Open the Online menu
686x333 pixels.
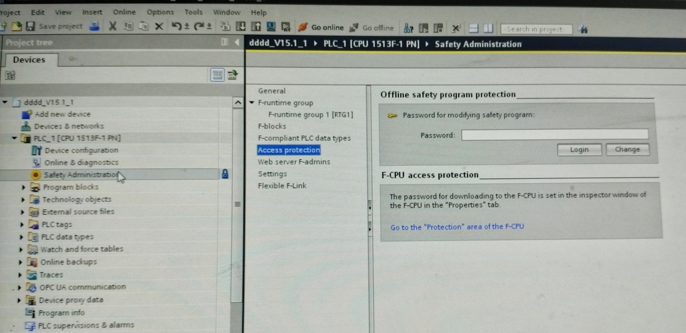click(x=124, y=12)
